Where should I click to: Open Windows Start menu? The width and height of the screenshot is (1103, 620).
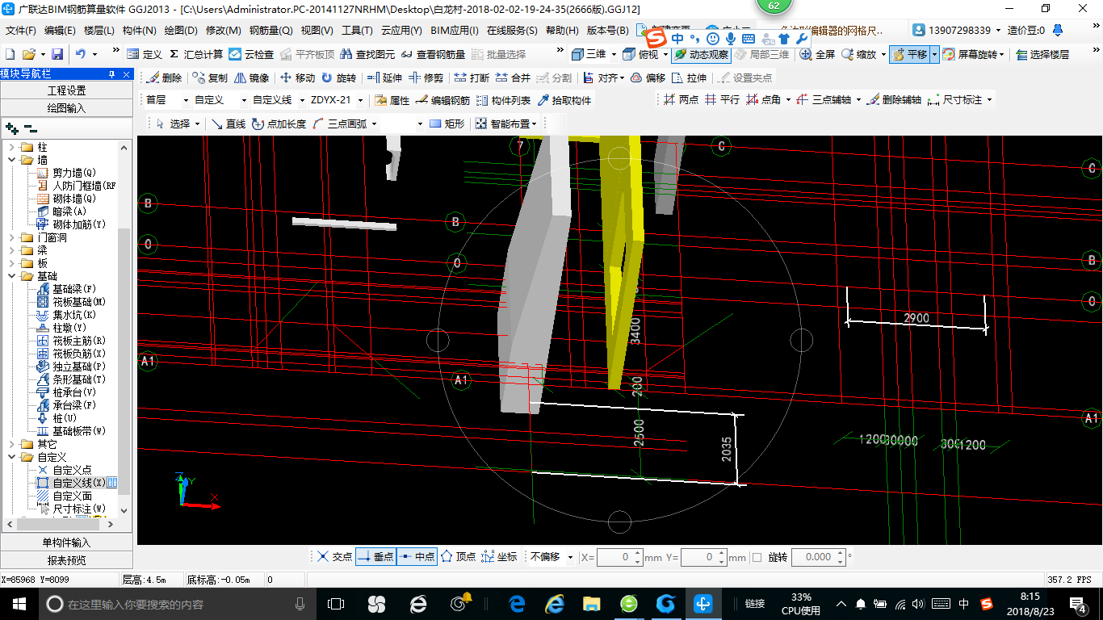(x=18, y=603)
